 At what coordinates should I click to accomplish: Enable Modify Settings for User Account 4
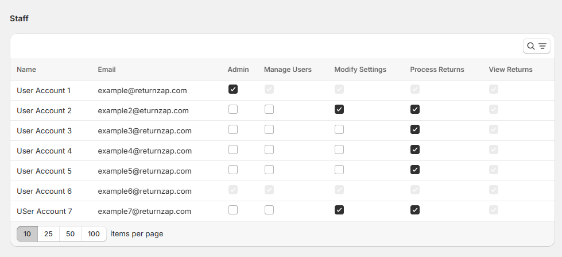pyautogui.click(x=339, y=149)
